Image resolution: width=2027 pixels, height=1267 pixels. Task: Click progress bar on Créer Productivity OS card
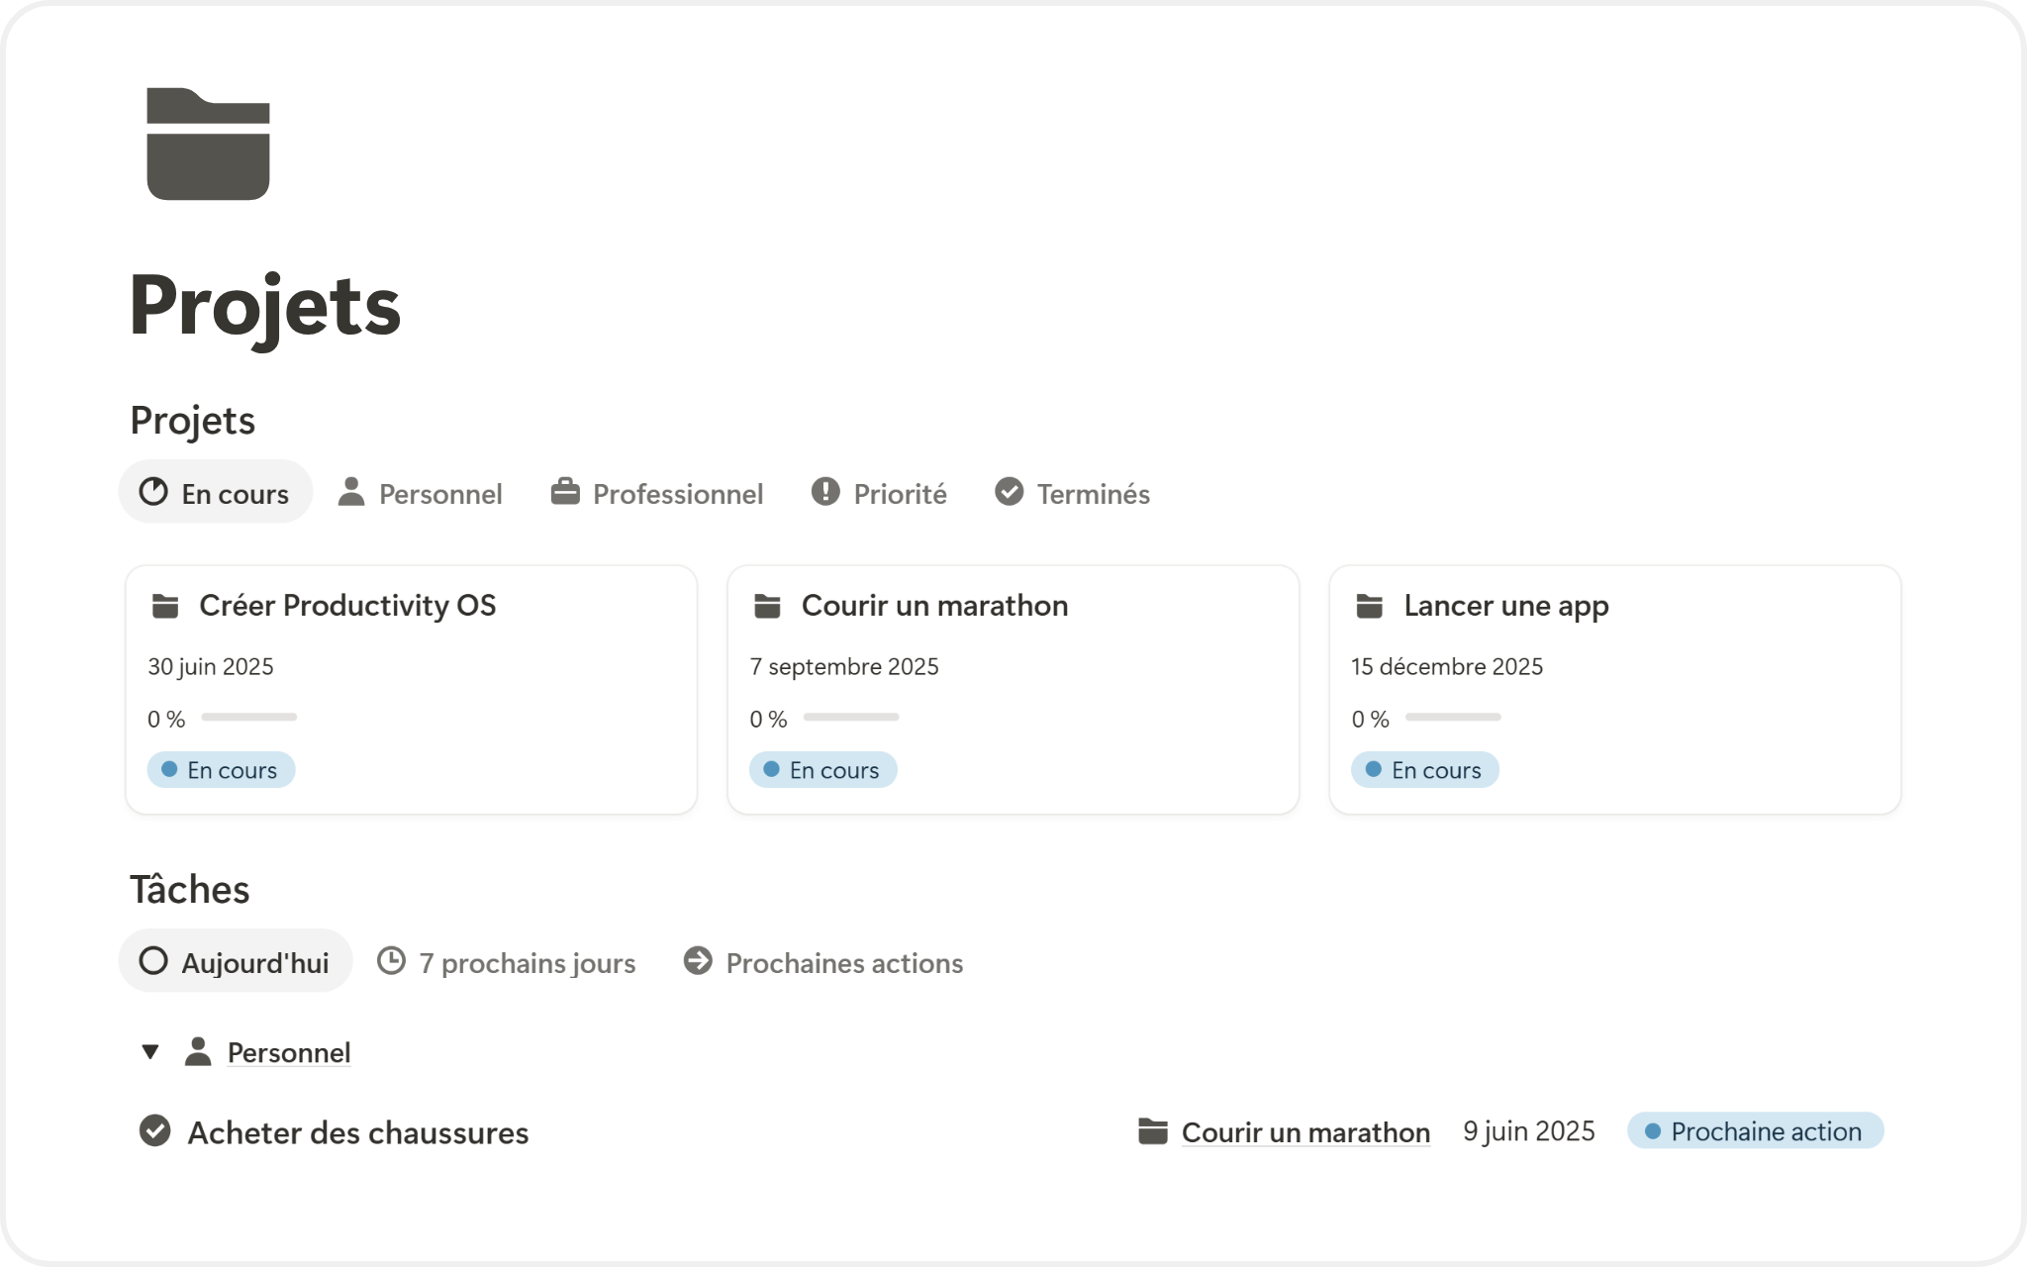click(x=249, y=718)
